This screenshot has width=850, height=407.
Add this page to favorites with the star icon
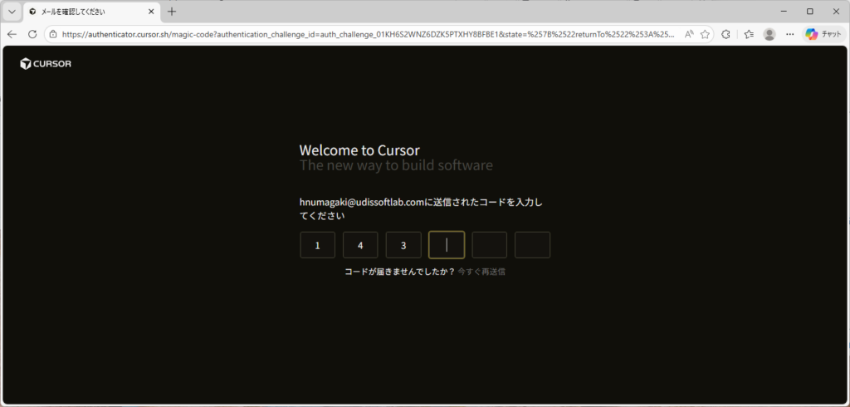coord(705,34)
